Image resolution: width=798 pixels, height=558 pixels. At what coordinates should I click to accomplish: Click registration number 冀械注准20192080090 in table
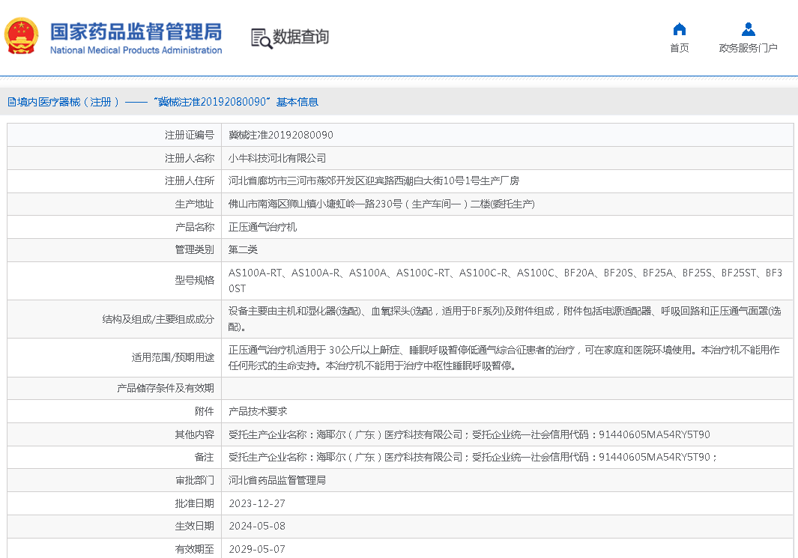(x=280, y=135)
